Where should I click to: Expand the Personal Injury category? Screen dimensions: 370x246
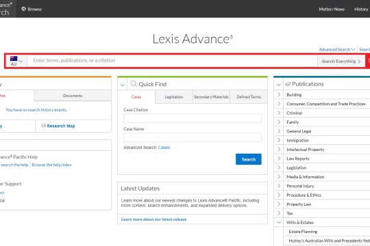279,186
